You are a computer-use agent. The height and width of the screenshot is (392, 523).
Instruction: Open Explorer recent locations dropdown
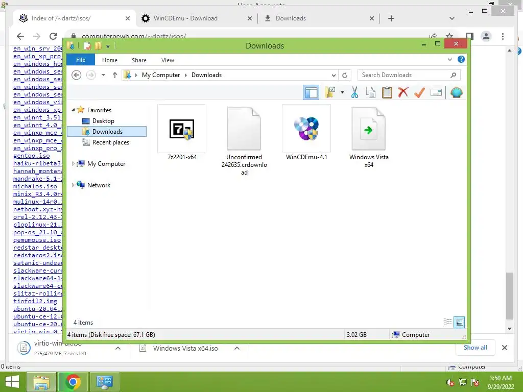pyautogui.click(x=103, y=75)
